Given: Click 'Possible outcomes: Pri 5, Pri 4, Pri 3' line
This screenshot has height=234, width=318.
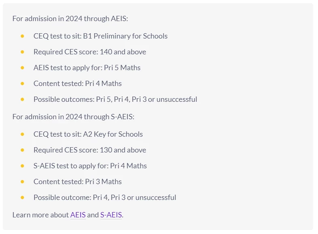Looking at the screenshot, I should (x=115, y=99).
